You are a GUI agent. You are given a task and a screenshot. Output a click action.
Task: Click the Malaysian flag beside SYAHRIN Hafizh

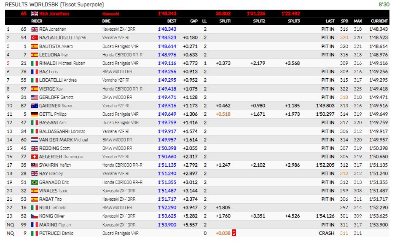35,165
